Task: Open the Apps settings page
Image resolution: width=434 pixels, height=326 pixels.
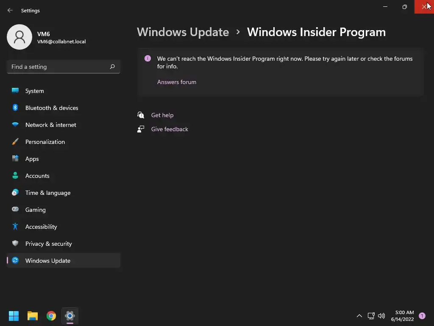Action: [64, 159]
